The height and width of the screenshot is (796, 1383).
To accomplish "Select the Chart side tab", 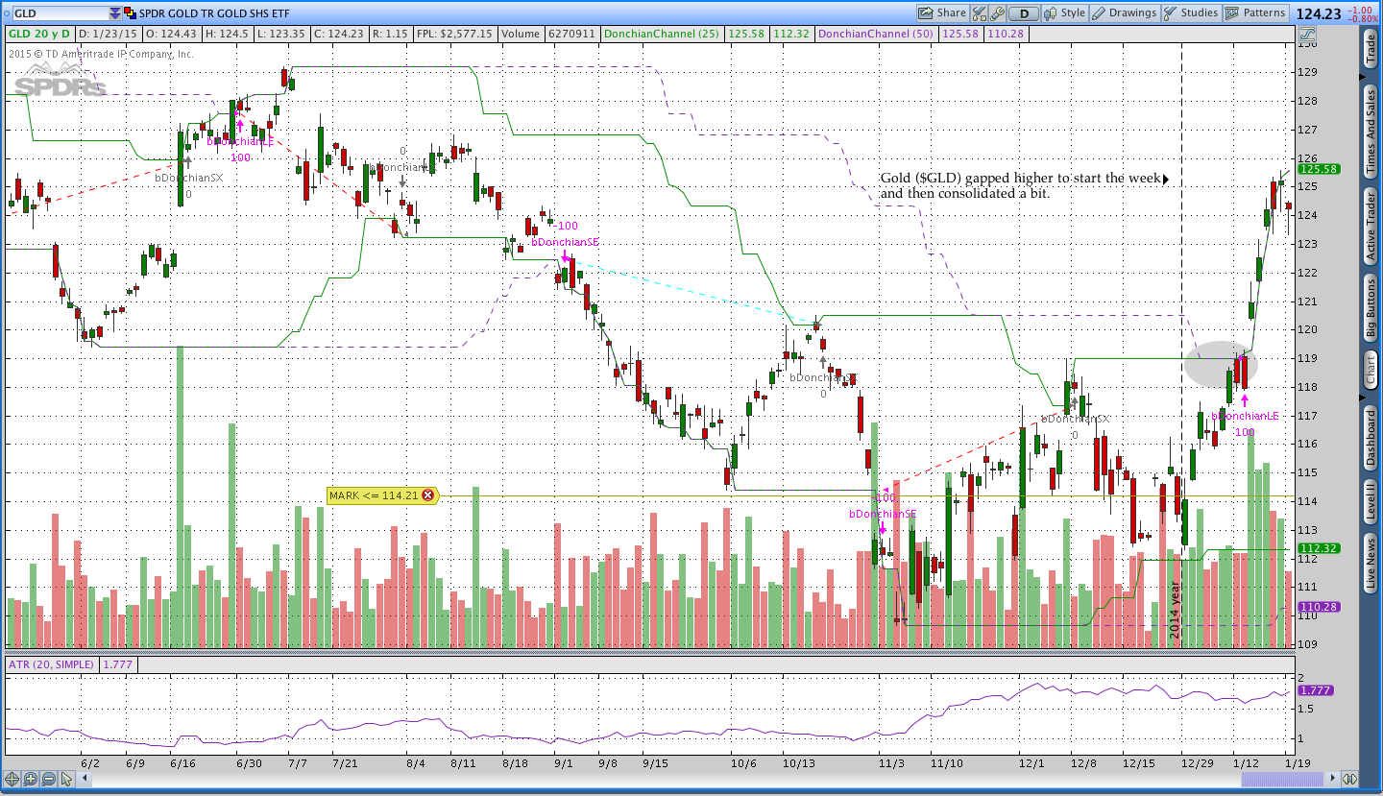I will pos(1371,369).
